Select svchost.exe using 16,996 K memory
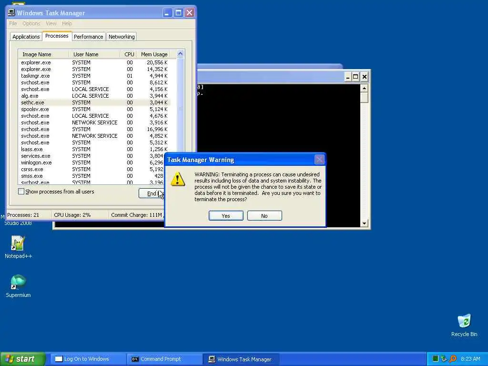Viewport: 488px width, 366px height. point(94,129)
